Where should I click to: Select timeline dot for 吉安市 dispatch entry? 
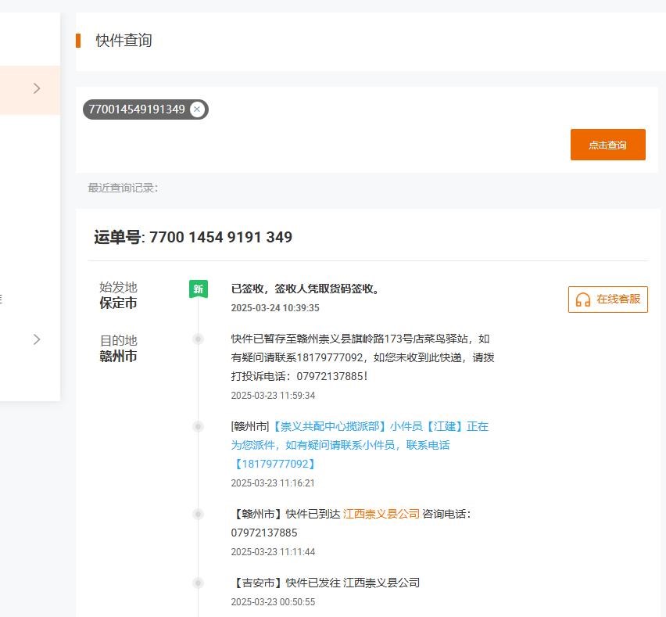click(198, 583)
